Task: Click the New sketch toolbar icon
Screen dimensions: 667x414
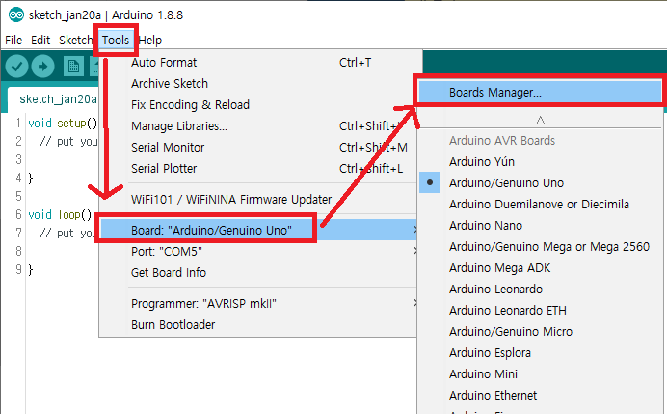Action: (x=73, y=67)
